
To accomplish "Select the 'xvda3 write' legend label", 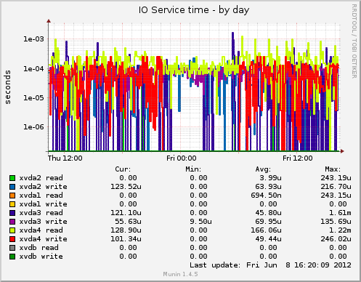I will 44,222.
